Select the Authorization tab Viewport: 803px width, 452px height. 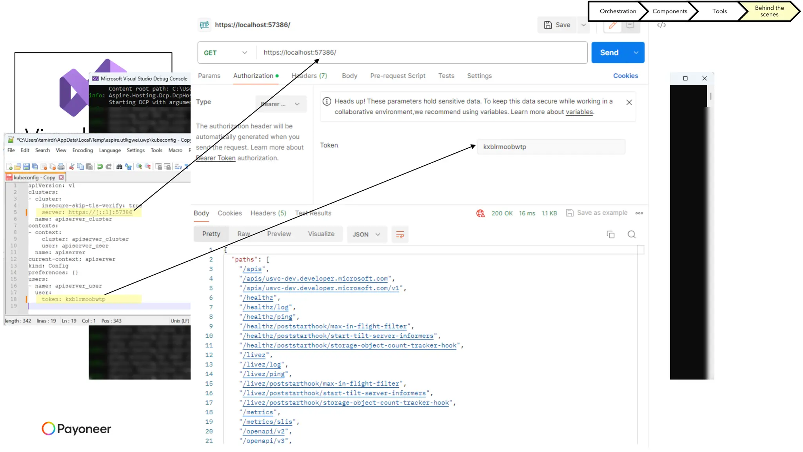point(256,76)
